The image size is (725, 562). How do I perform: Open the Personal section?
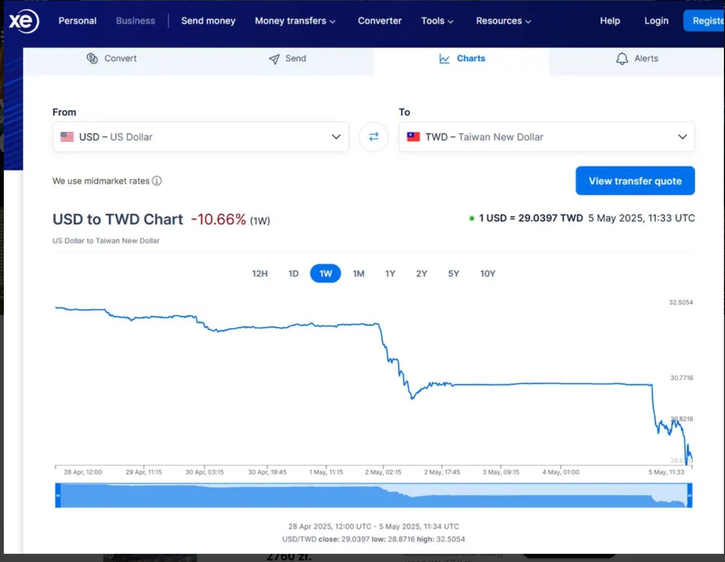(77, 21)
